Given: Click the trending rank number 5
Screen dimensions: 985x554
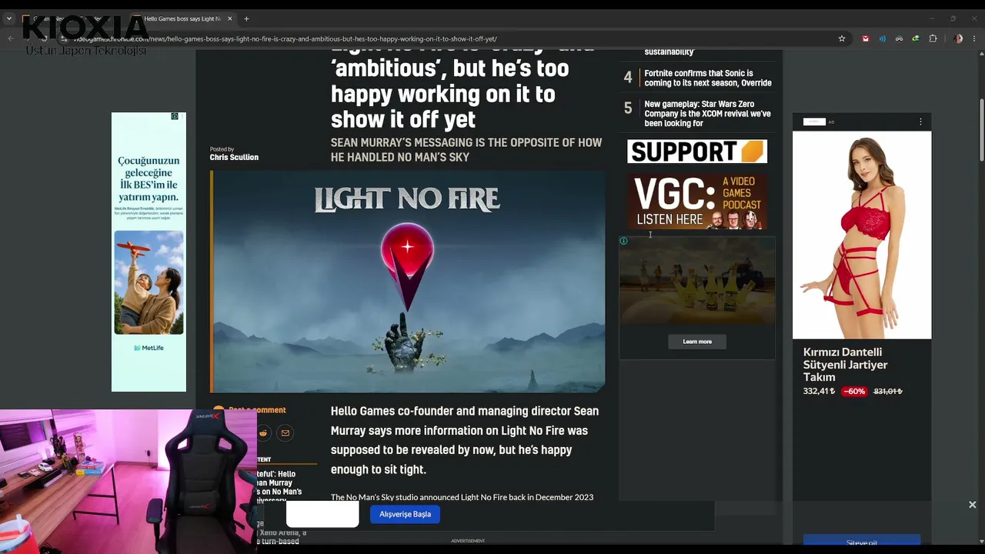Looking at the screenshot, I should (628, 108).
